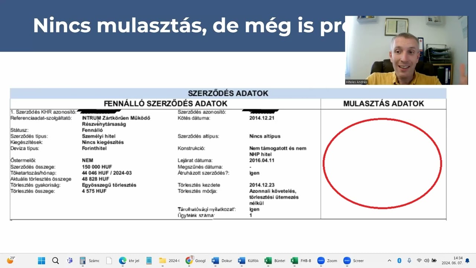Open Word document Külföle
The width and height of the screenshot is (476, 268).
point(248,261)
